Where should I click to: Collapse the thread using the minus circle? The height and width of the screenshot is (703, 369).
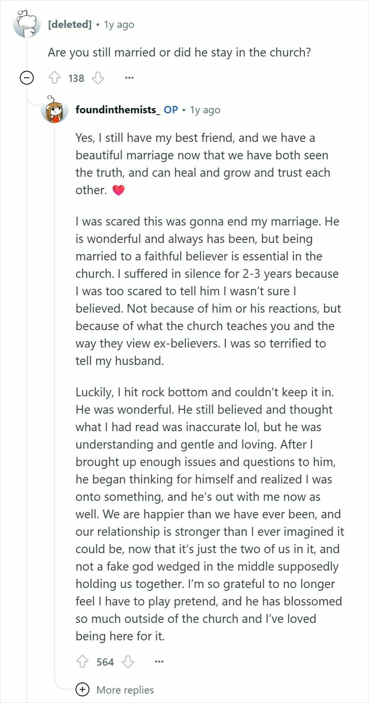tap(26, 78)
